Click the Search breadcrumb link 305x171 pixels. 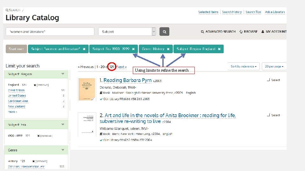[15, 10]
